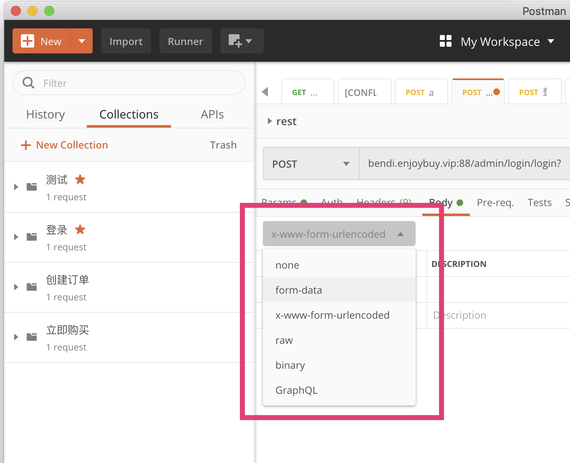This screenshot has height=463, width=570.
Task: Open the [CONFL request tab
Action: tap(365, 92)
